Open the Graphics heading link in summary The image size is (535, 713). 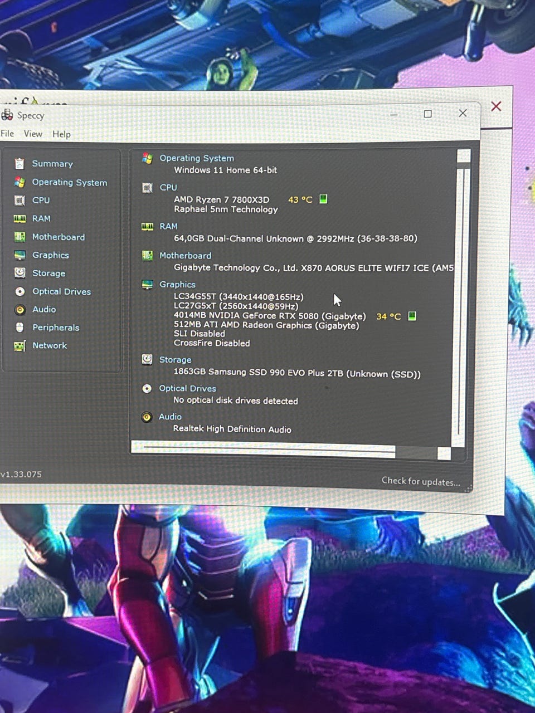coord(177,284)
